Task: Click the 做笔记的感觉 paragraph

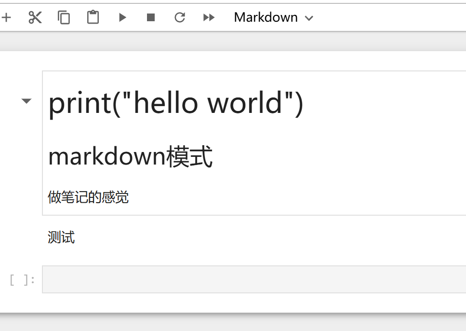Action: pos(88,197)
